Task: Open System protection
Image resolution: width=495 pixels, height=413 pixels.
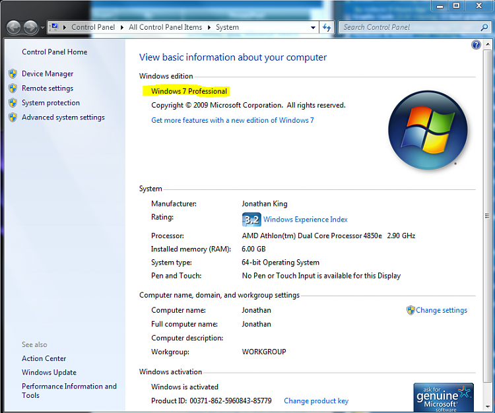Action: tap(51, 103)
